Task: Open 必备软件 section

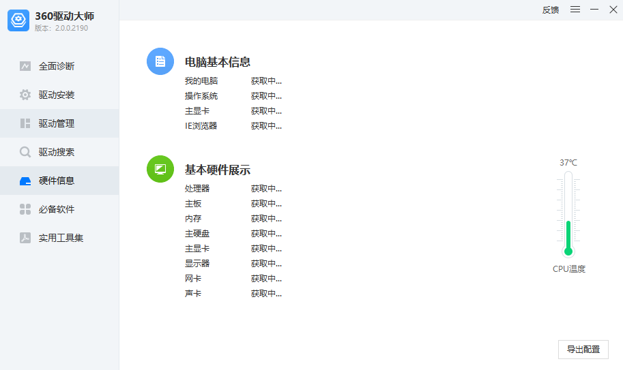Action: coord(59,209)
